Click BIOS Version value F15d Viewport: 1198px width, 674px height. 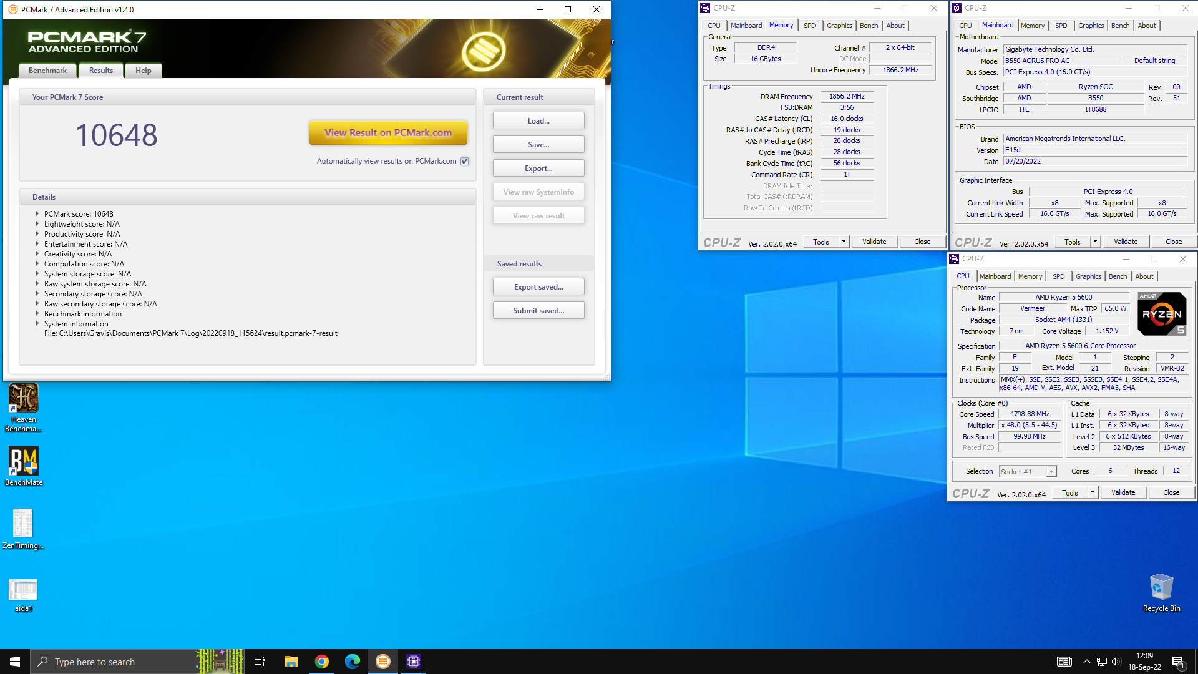pos(1095,150)
